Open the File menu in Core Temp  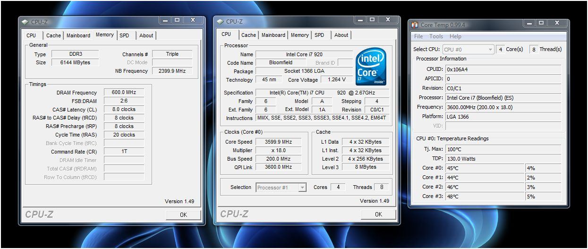tap(418, 36)
